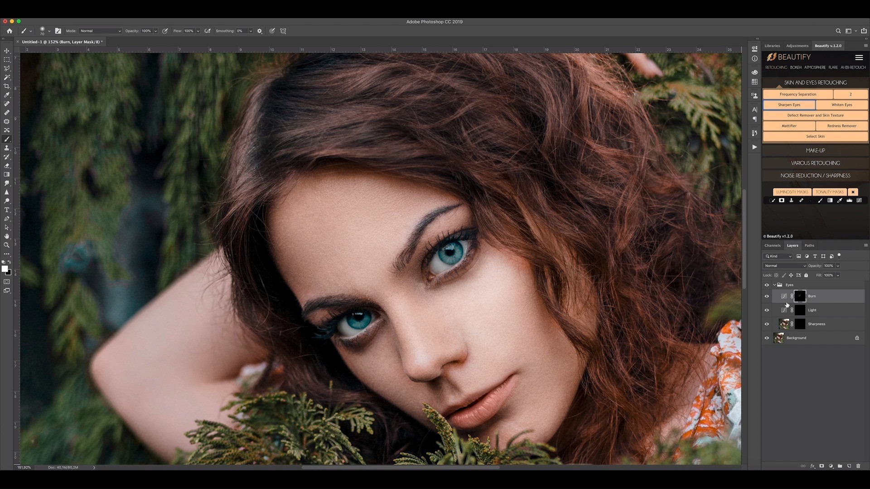Click the Whiten Eyes button
Screen dimensions: 870x489
tap(841, 105)
